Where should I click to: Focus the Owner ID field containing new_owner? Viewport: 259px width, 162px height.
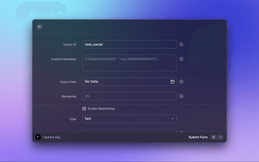tap(129, 45)
